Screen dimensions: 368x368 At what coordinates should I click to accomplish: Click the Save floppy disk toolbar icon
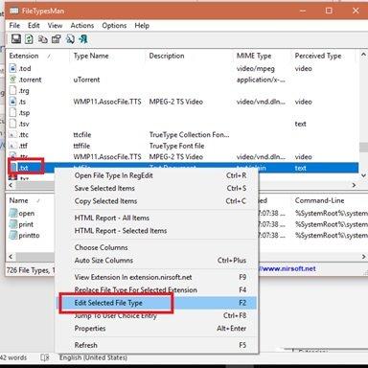(16, 39)
